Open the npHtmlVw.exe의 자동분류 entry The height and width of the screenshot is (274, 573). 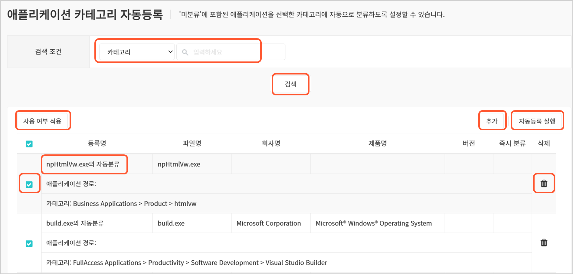click(83, 164)
